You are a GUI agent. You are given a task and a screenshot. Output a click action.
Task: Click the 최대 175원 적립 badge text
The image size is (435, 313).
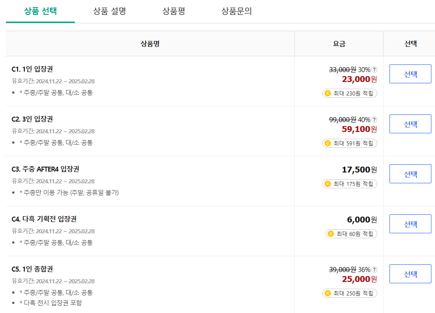point(353,184)
